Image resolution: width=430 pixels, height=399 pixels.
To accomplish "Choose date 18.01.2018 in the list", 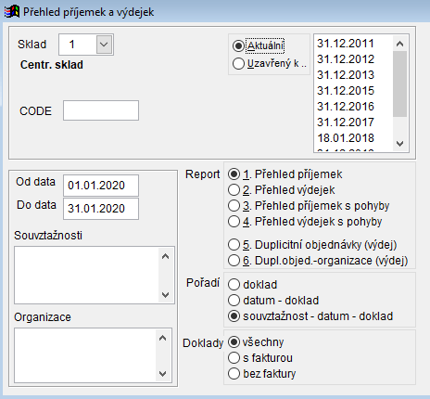I will tap(346, 138).
